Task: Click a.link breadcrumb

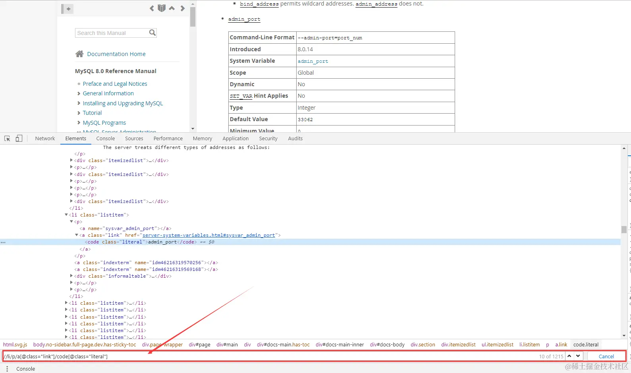Action: [561, 345]
